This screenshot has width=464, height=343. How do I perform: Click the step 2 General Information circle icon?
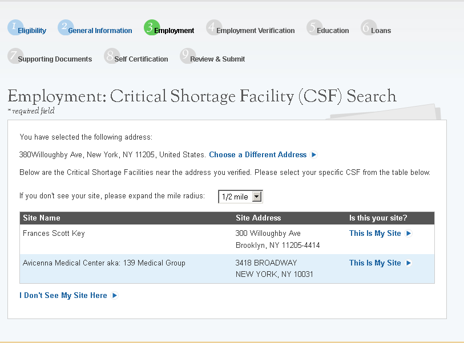click(x=65, y=27)
